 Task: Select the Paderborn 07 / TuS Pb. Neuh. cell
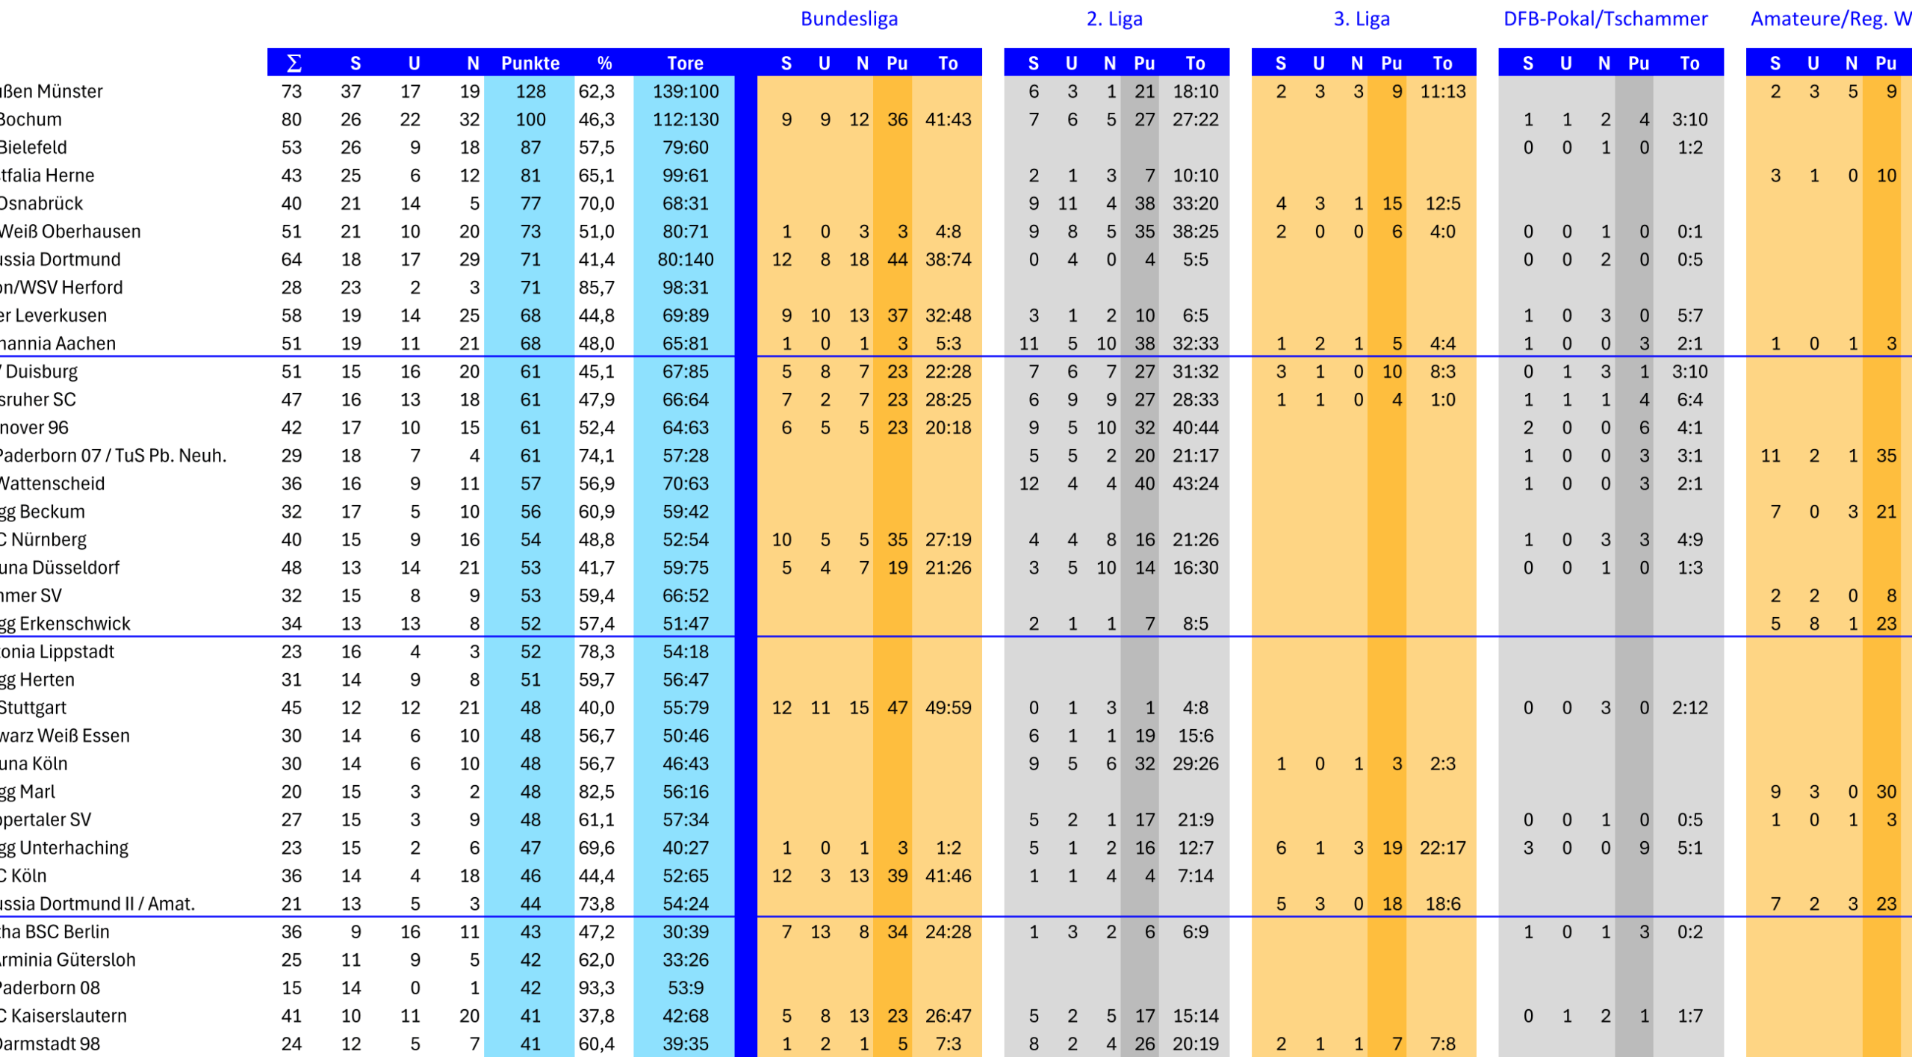[114, 456]
